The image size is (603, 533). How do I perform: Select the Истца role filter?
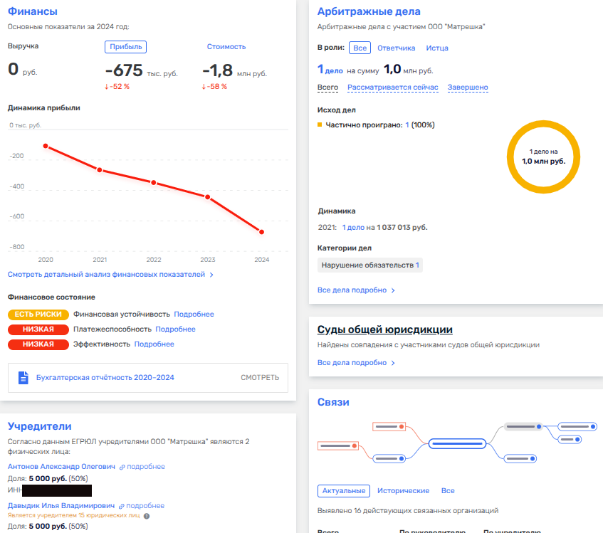tap(437, 48)
